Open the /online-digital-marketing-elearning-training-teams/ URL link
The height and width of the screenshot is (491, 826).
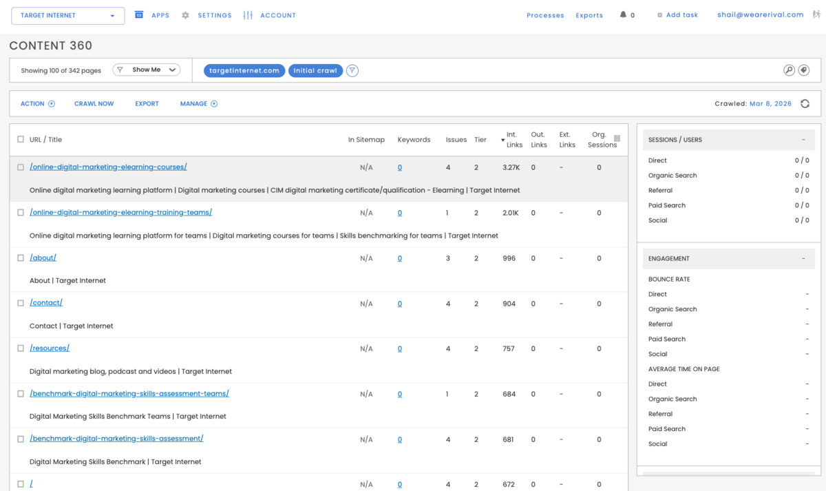pos(120,213)
